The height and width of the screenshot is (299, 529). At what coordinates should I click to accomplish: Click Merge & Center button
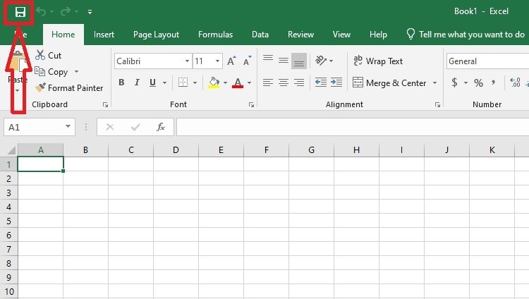[x=389, y=83]
